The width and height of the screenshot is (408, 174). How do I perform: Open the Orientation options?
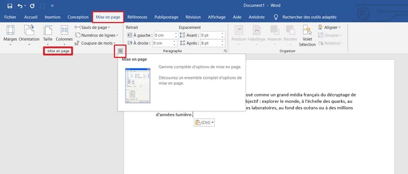[29, 36]
